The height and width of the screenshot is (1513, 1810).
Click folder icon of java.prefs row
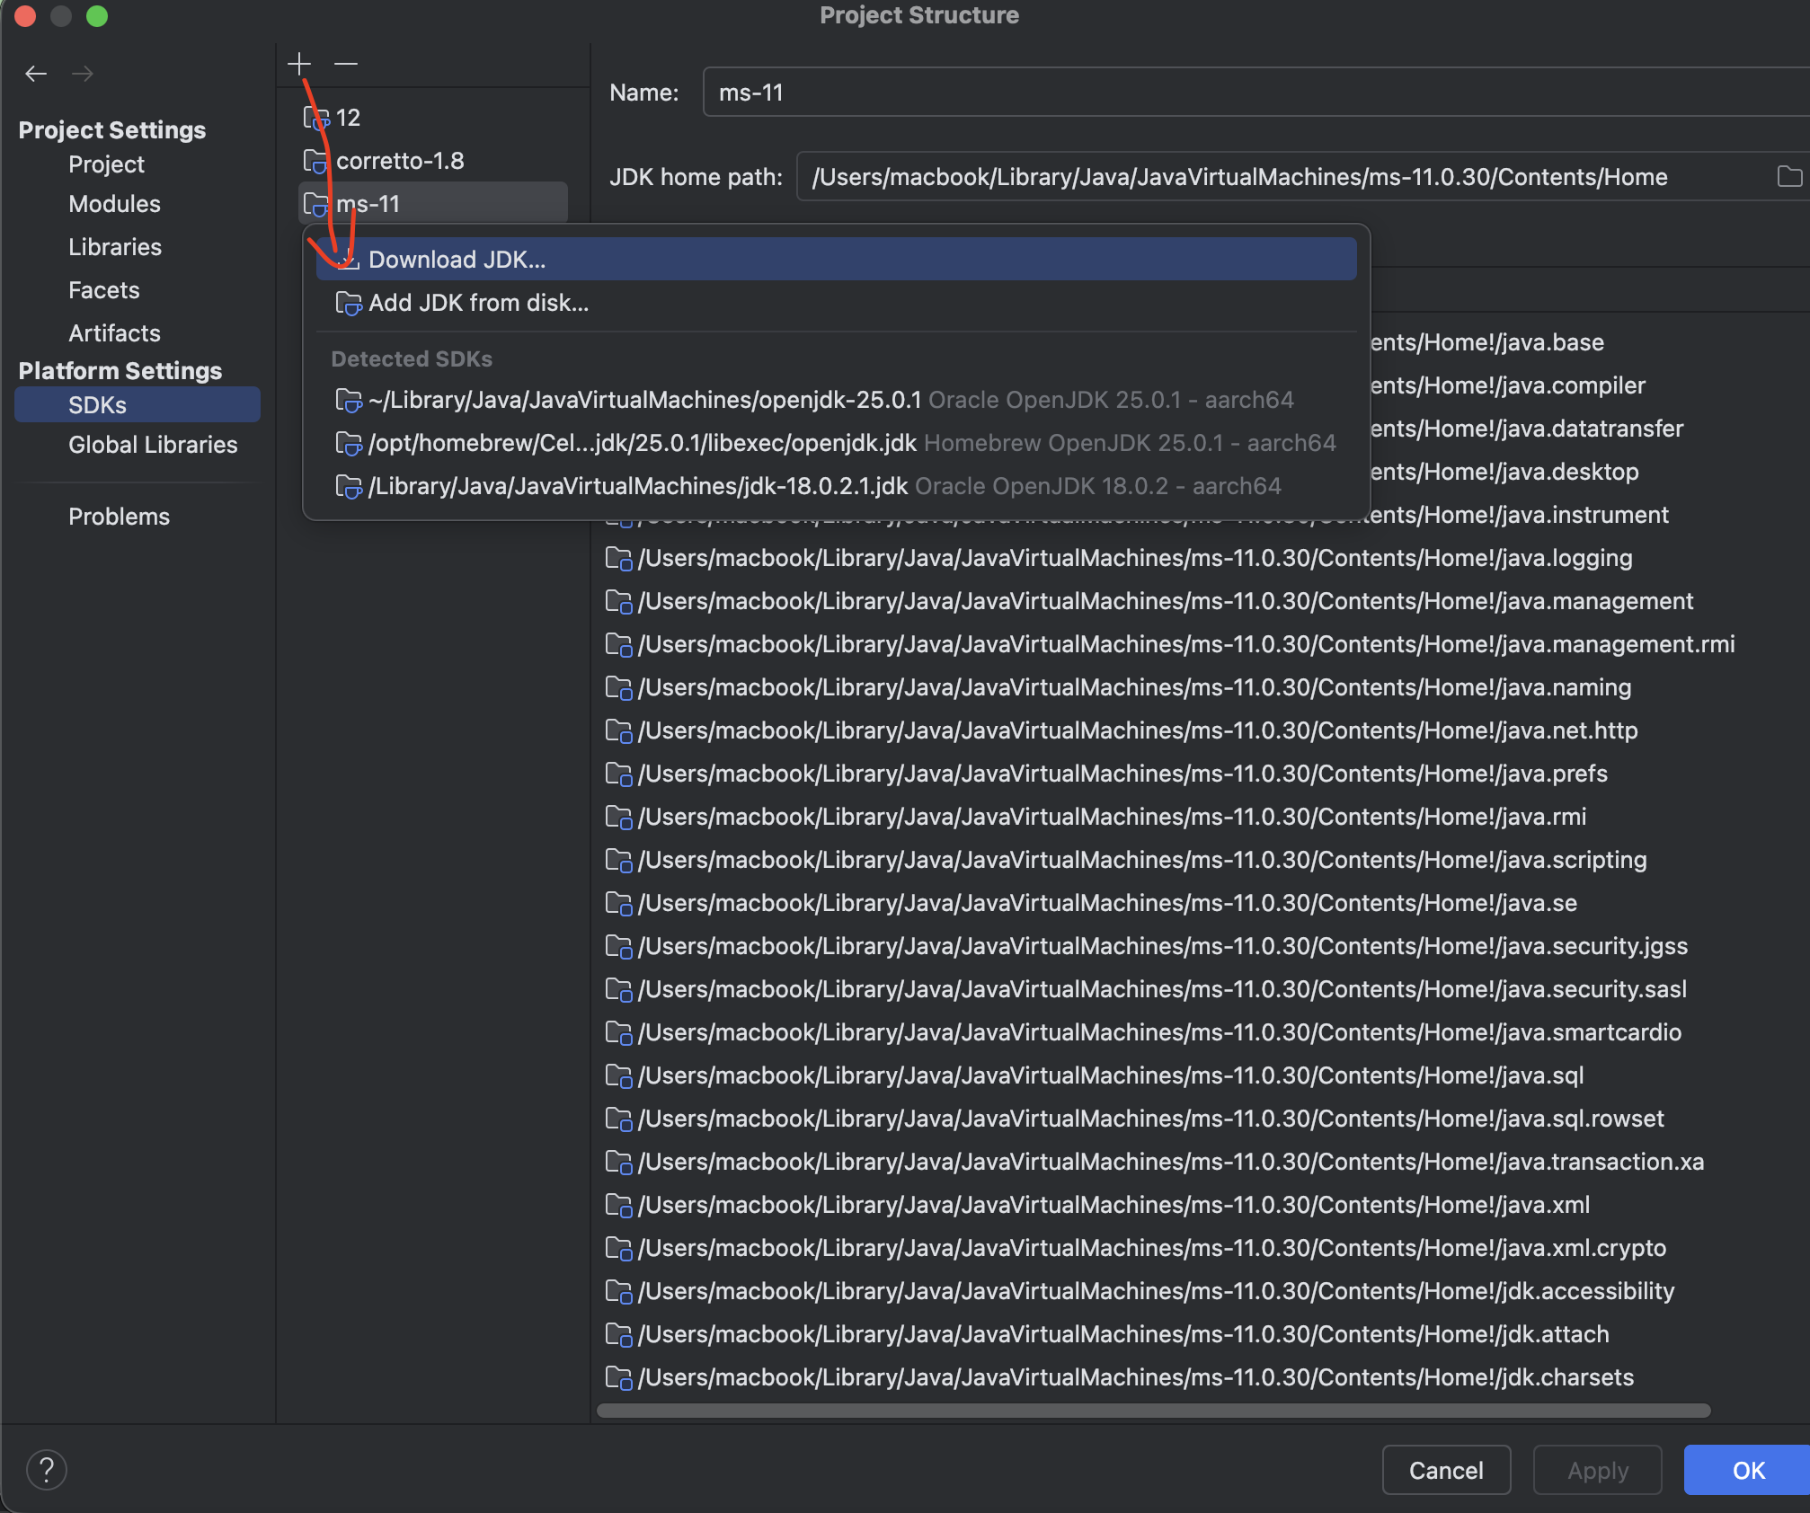click(x=618, y=774)
